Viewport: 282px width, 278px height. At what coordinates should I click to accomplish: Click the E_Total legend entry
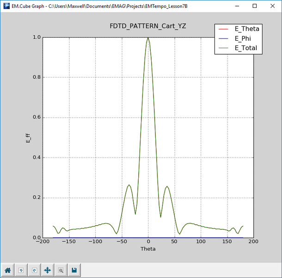pyautogui.click(x=246, y=48)
